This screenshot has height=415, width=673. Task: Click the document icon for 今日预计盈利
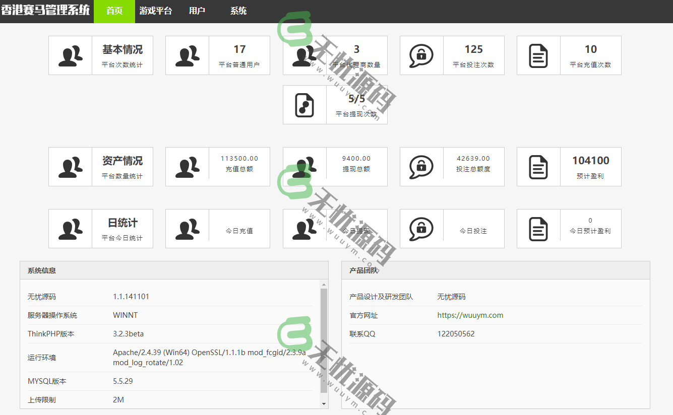point(538,229)
